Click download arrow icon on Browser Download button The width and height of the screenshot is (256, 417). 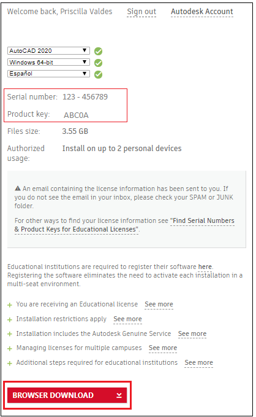coord(119,395)
